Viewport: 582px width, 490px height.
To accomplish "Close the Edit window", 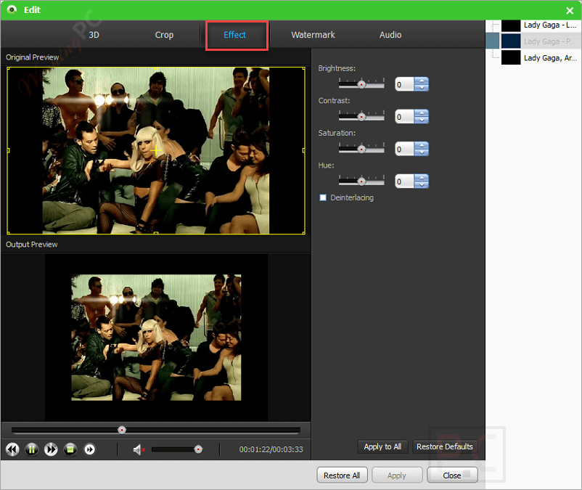I will point(570,10).
